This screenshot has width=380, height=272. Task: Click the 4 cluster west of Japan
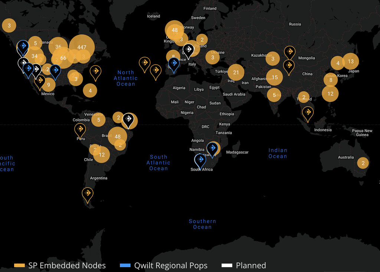[338, 63]
